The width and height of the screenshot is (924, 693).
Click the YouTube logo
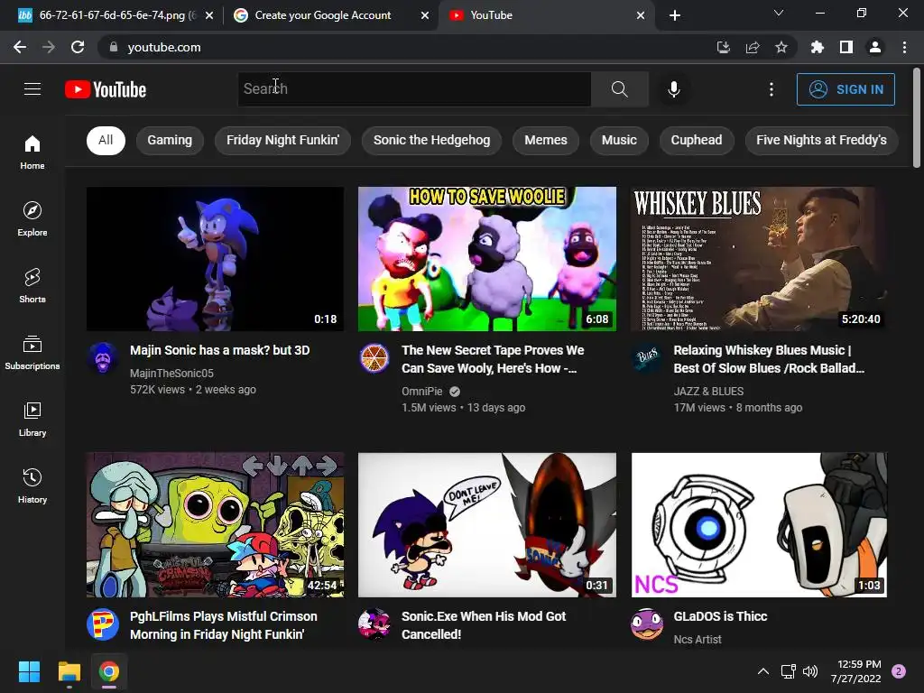coord(106,89)
